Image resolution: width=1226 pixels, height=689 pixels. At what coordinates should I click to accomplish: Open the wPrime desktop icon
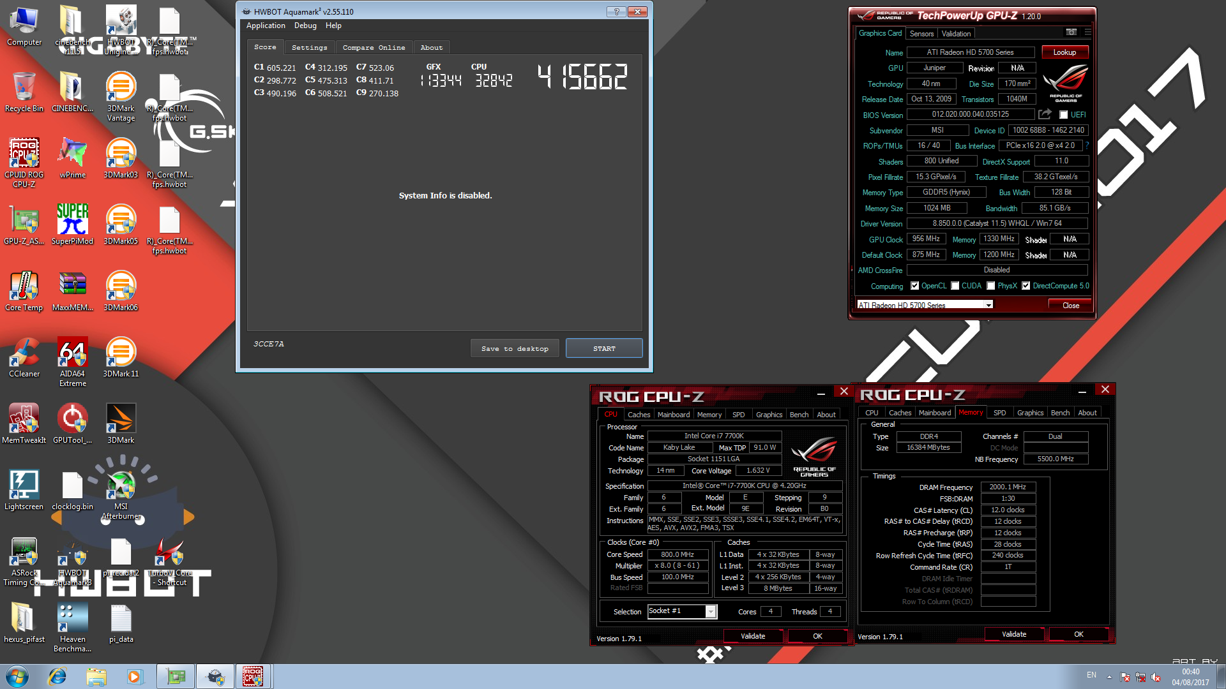tap(73, 158)
